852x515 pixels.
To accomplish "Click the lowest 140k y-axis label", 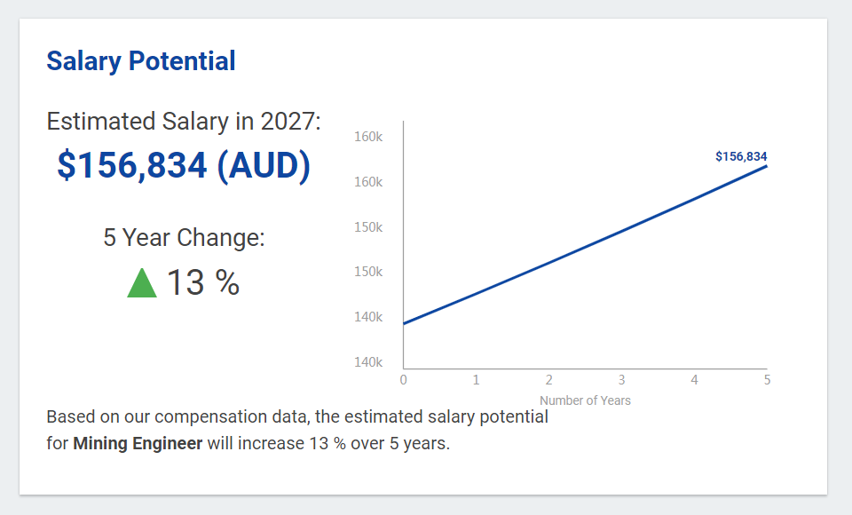I will (368, 362).
